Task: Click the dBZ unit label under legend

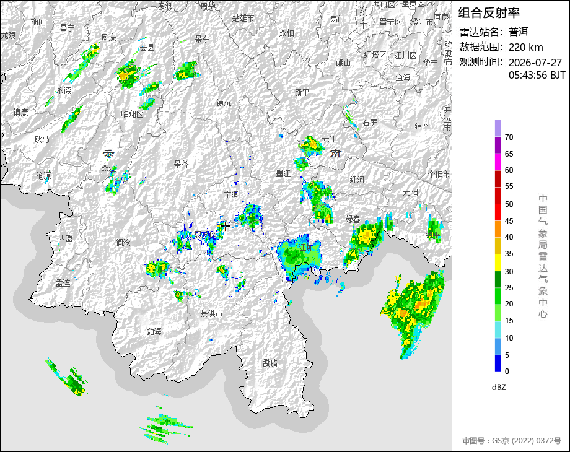Action: pos(499,387)
